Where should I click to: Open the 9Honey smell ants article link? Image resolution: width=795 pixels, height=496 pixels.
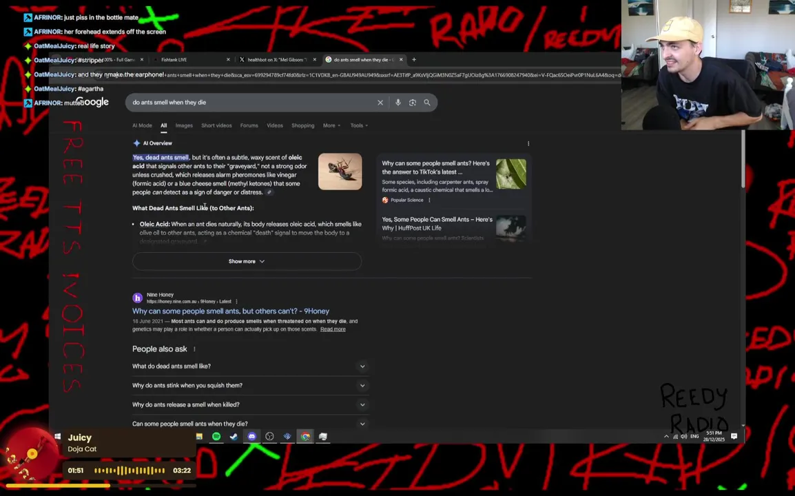click(x=231, y=311)
